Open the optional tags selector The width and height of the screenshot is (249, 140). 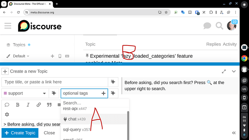pos(84,93)
